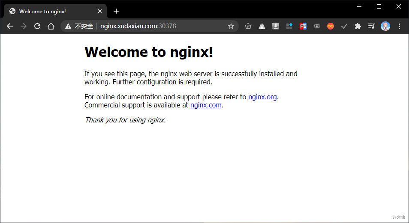Close the browser window
The image size is (409, 223).
point(399,6)
